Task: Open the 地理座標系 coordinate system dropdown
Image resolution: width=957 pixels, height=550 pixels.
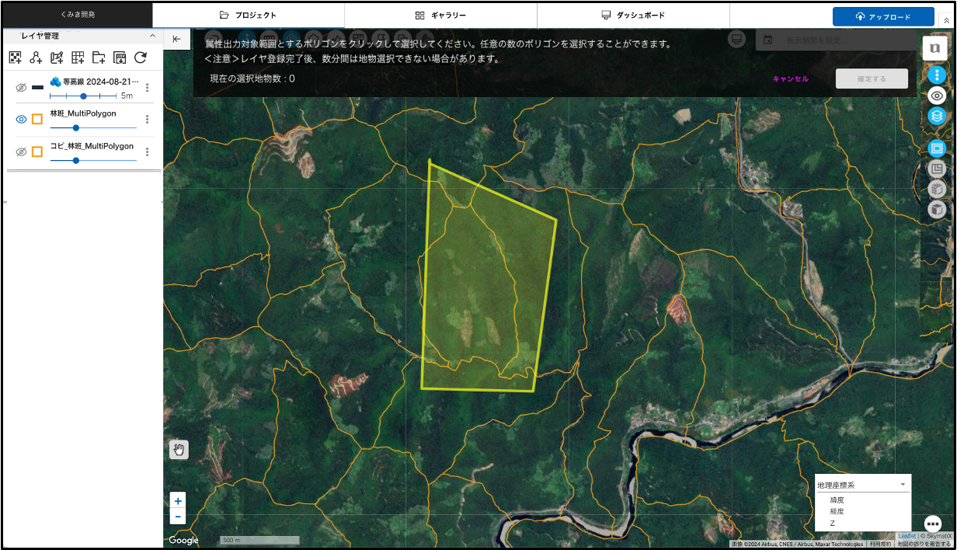Action: 861,485
